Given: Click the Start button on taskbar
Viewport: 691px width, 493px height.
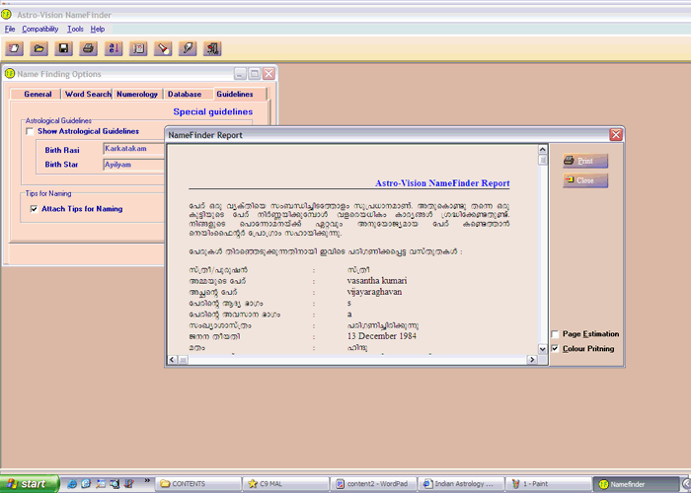Looking at the screenshot, I should pyautogui.click(x=29, y=484).
